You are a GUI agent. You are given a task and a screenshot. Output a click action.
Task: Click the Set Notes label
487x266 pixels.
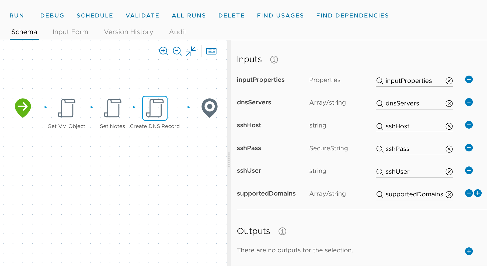pyautogui.click(x=112, y=126)
